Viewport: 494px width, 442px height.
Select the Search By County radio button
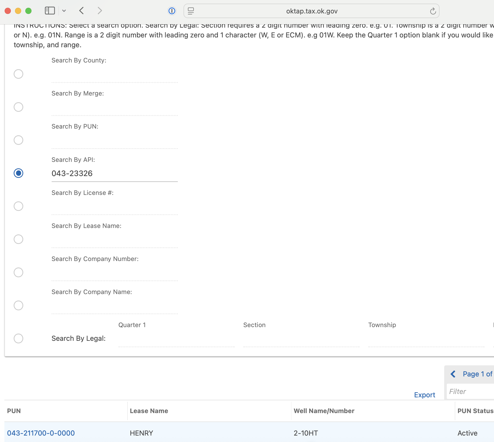tap(18, 74)
